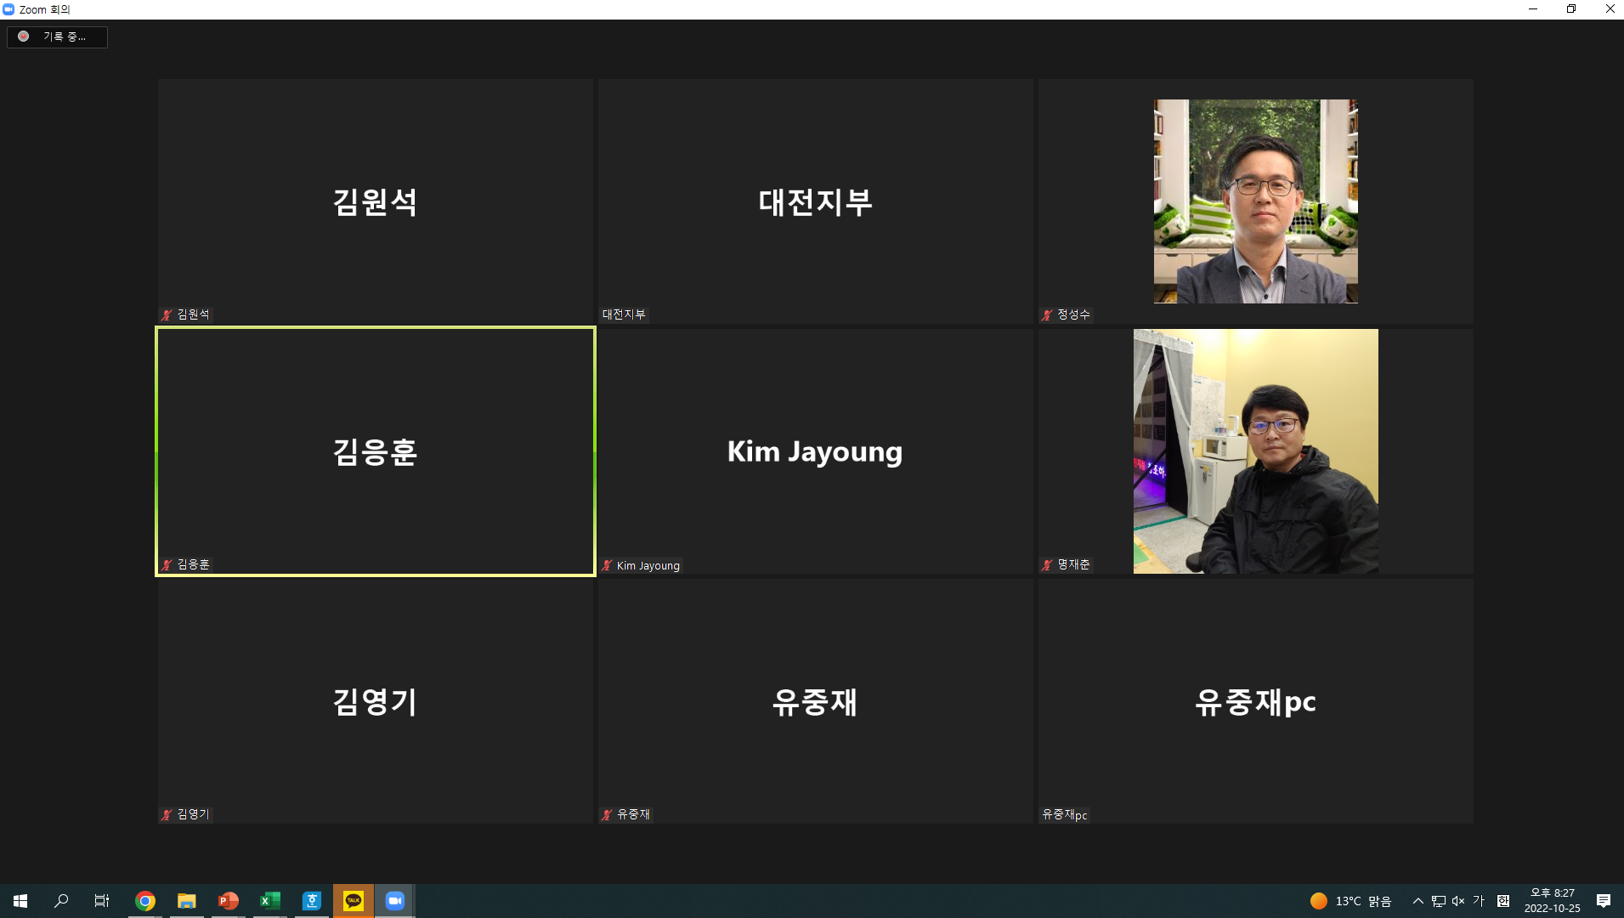Click muted mic icon beside 김원석 label
This screenshot has width=1624, height=918.
pos(167,314)
